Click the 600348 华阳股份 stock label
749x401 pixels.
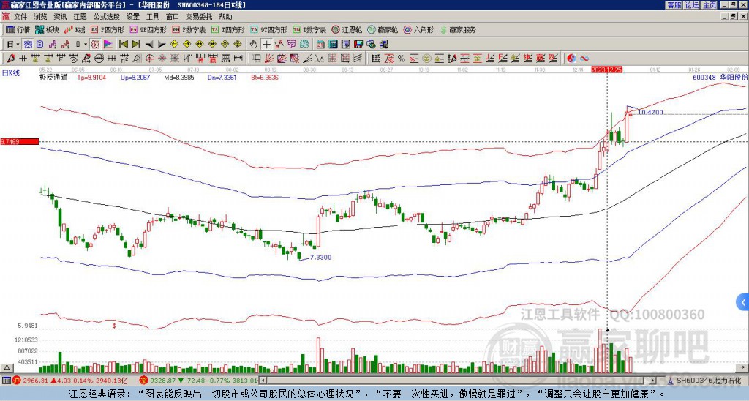(x=720, y=77)
